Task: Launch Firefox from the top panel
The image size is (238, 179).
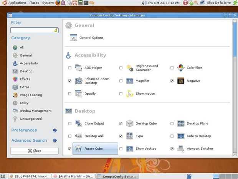Action: point(58,3)
